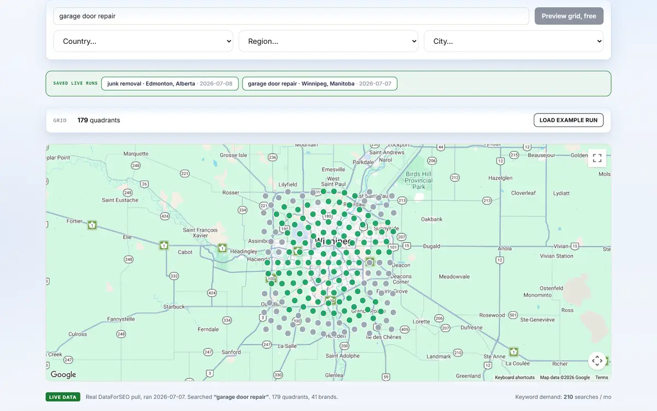Open the City dropdown
Image resolution: width=657 pixels, height=411 pixels.
tap(514, 41)
